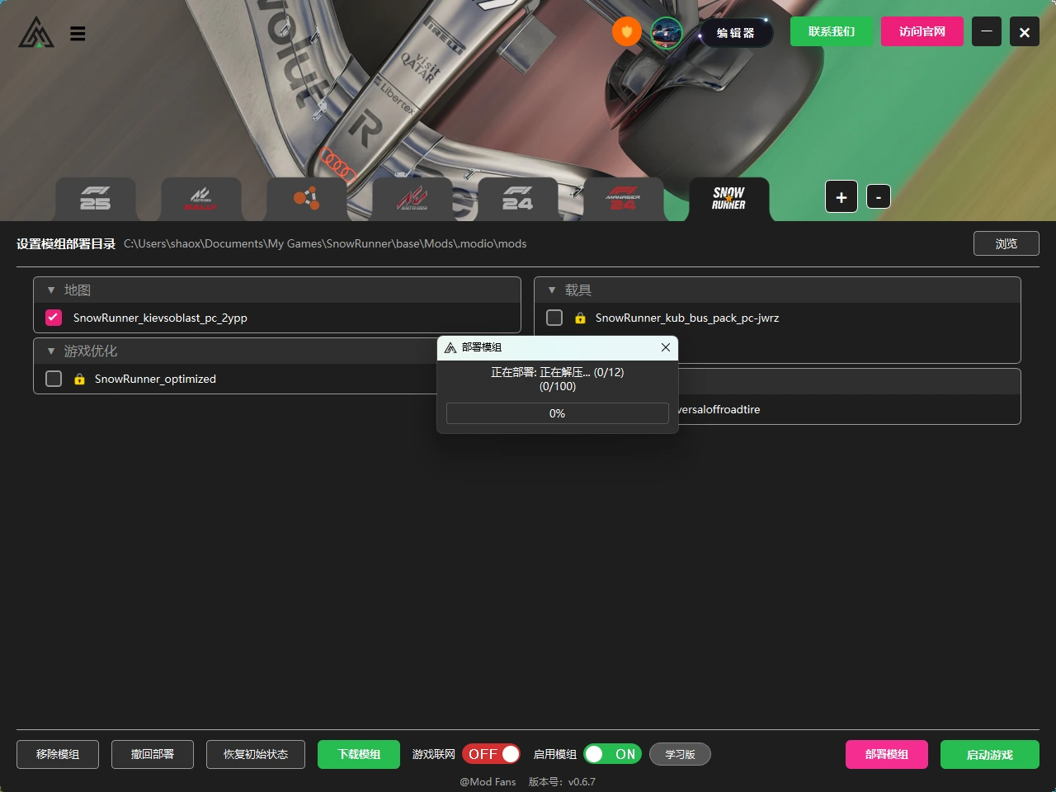Switch to the F1 Manager 24 tab

coord(624,199)
